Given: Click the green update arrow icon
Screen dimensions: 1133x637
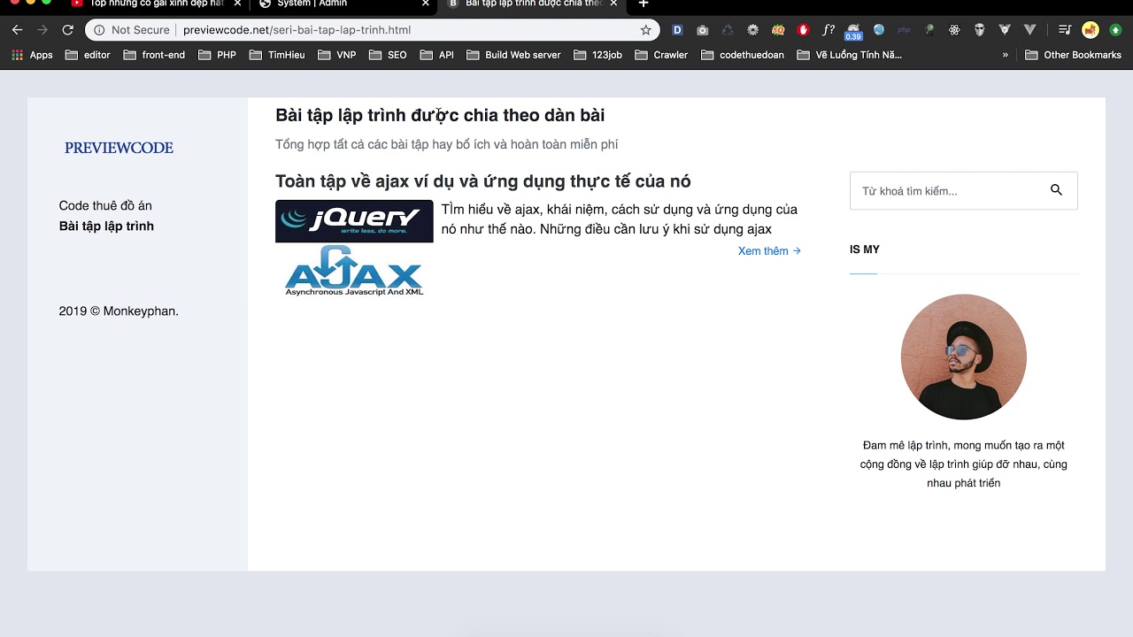Looking at the screenshot, I should coord(1115,30).
